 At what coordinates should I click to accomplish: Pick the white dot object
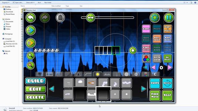point(127,94)
